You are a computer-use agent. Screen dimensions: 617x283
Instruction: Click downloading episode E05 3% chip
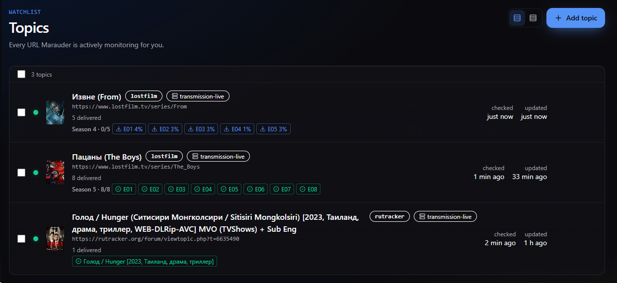(x=273, y=129)
